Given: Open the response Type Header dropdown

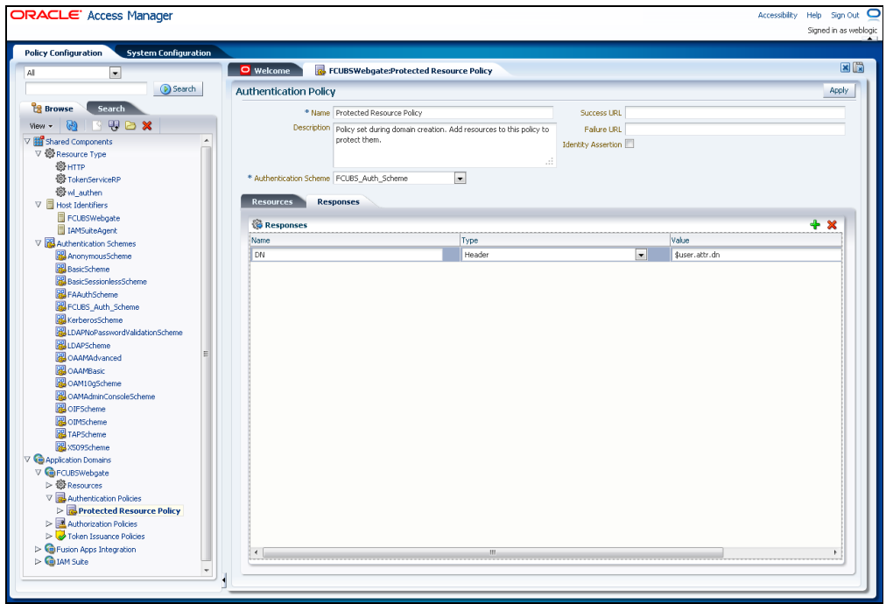Looking at the screenshot, I should click(x=641, y=255).
